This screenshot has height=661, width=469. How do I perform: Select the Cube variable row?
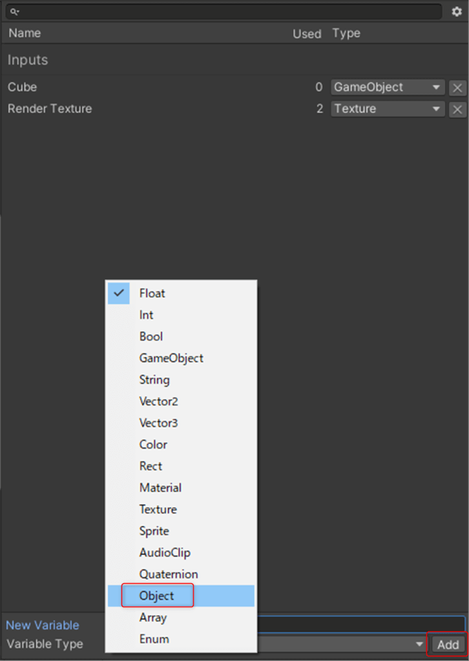click(x=129, y=87)
